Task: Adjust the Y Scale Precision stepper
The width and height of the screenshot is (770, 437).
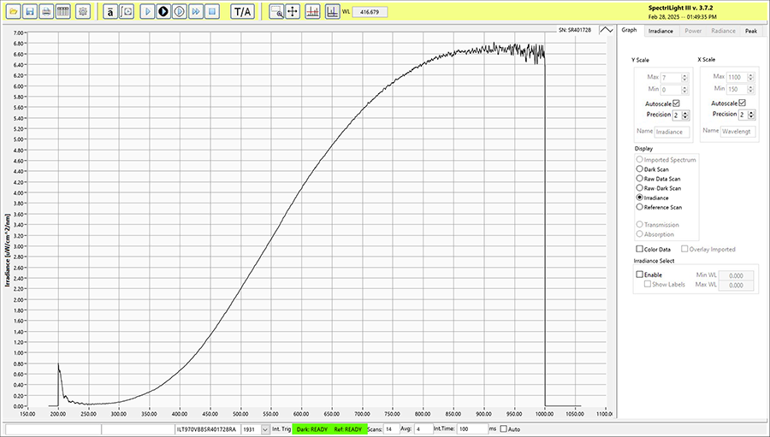Action: point(685,115)
